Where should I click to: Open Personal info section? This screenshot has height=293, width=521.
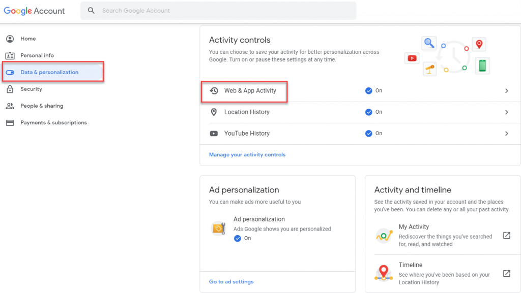point(37,55)
